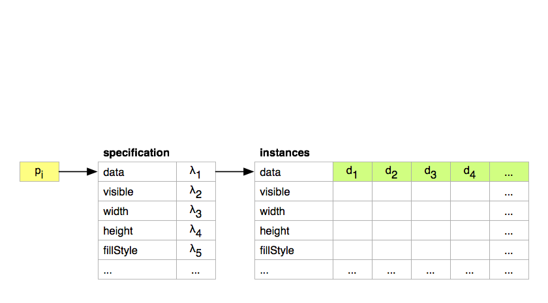
Task: Click the yellow p_i box
Action: (x=40, y=172)
